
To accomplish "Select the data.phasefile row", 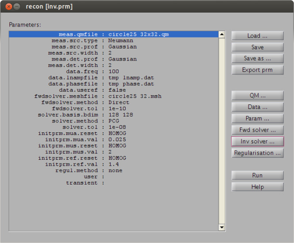I will click(114, 84).
